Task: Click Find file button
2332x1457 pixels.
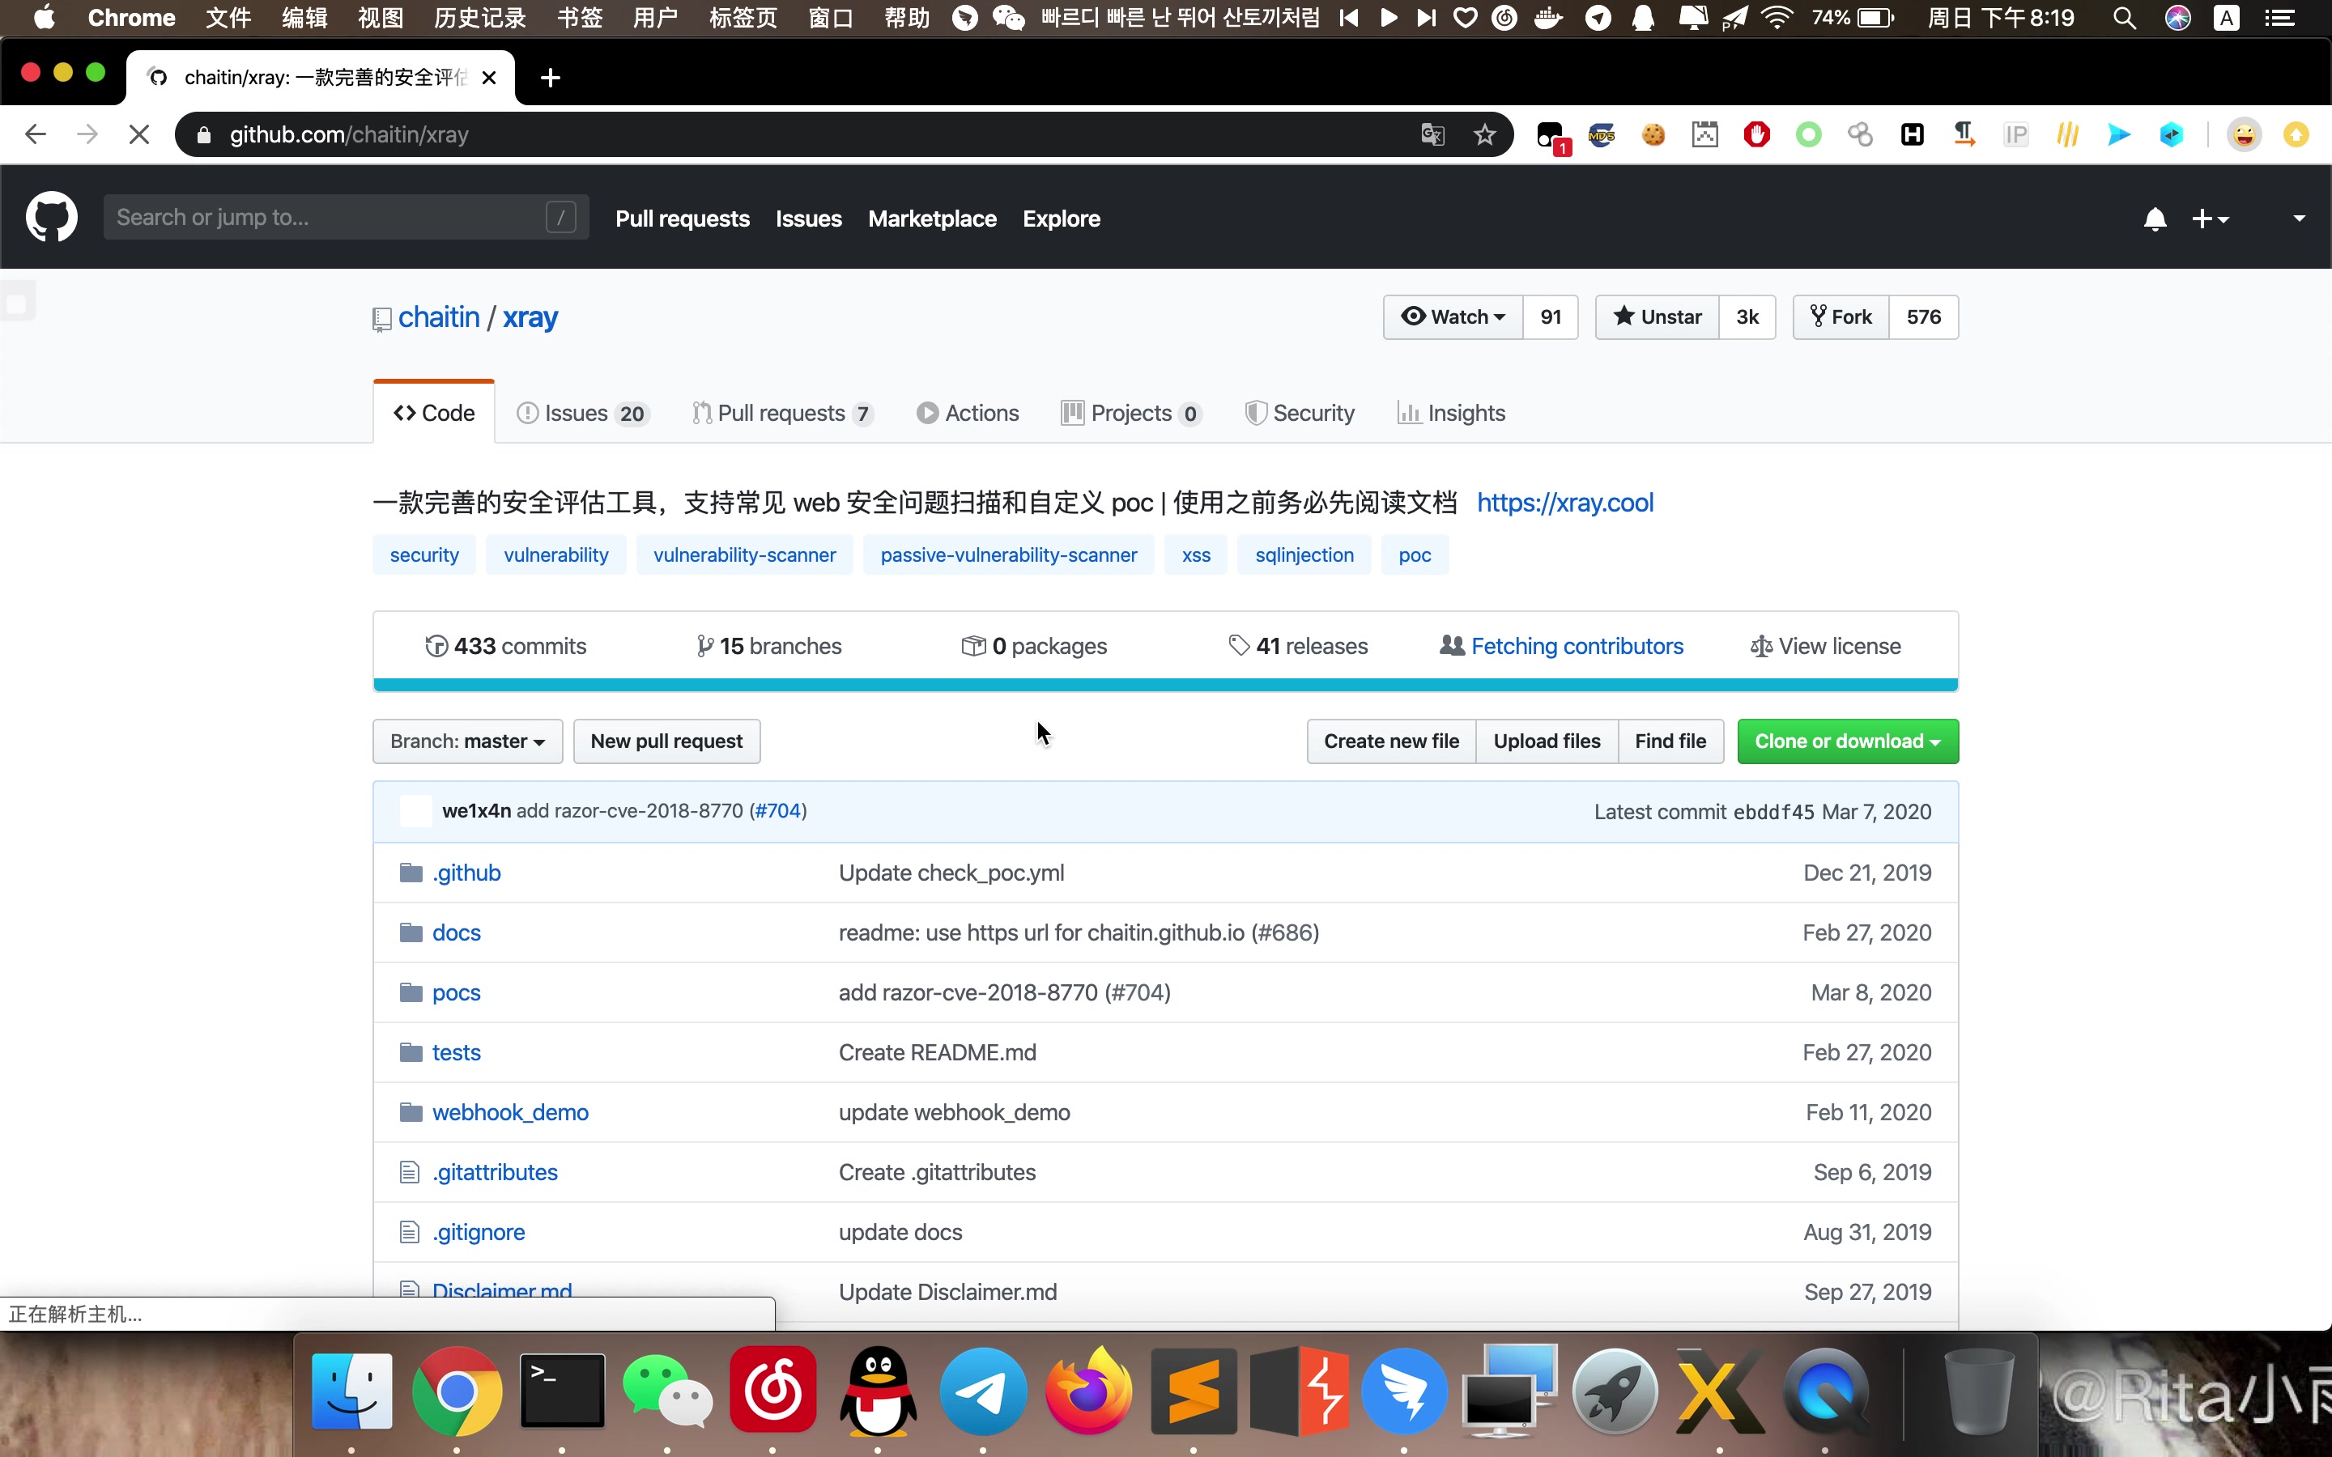Action: (x=1670, y=741)
